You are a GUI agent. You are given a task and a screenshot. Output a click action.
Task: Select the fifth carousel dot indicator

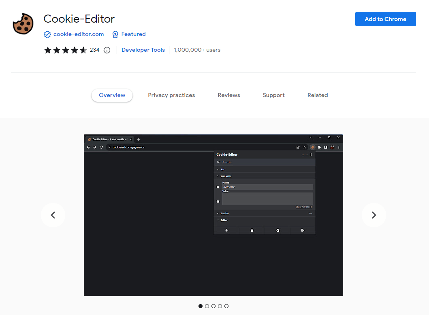coord(226,306)
